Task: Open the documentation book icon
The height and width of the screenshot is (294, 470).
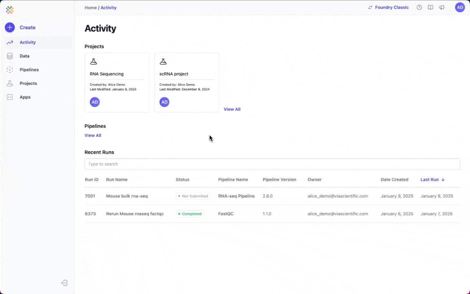Action: (x=430, y=7)
